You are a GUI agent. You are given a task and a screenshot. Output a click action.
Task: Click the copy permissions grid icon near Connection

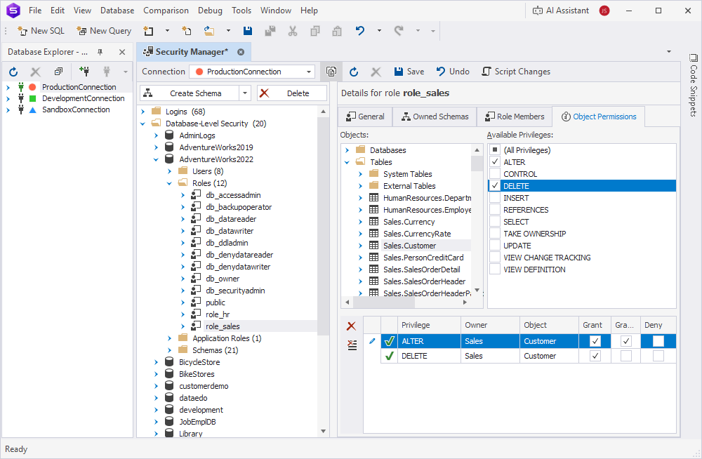click(x=331, y=71)
